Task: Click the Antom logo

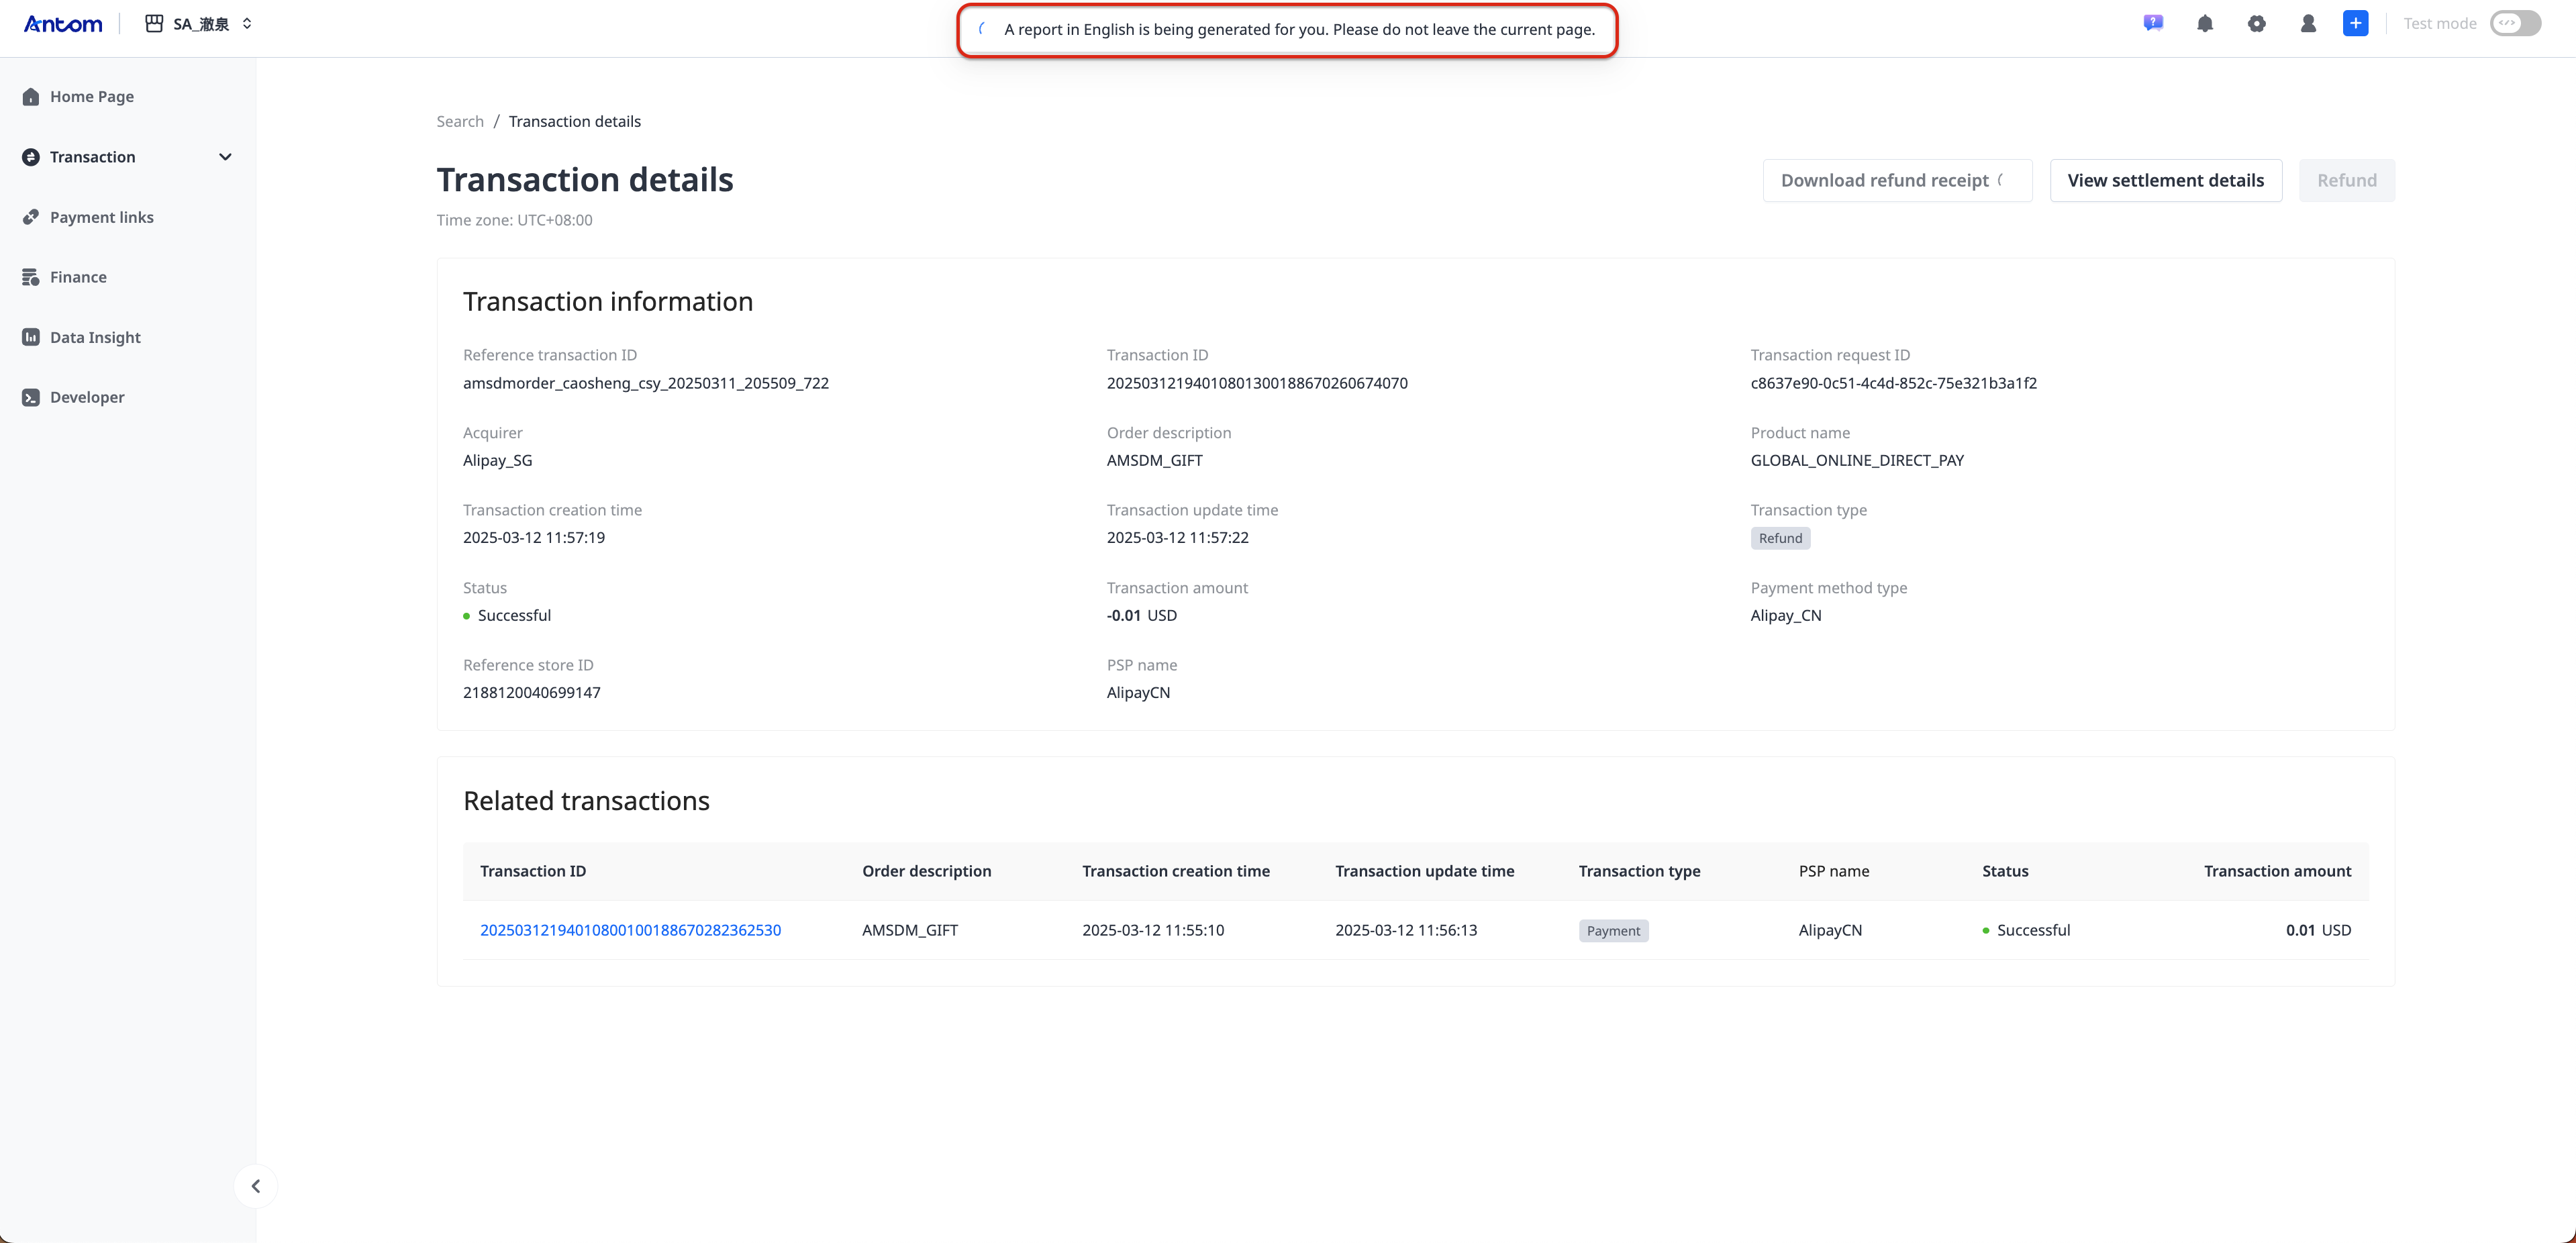Action: pos(62,24)
